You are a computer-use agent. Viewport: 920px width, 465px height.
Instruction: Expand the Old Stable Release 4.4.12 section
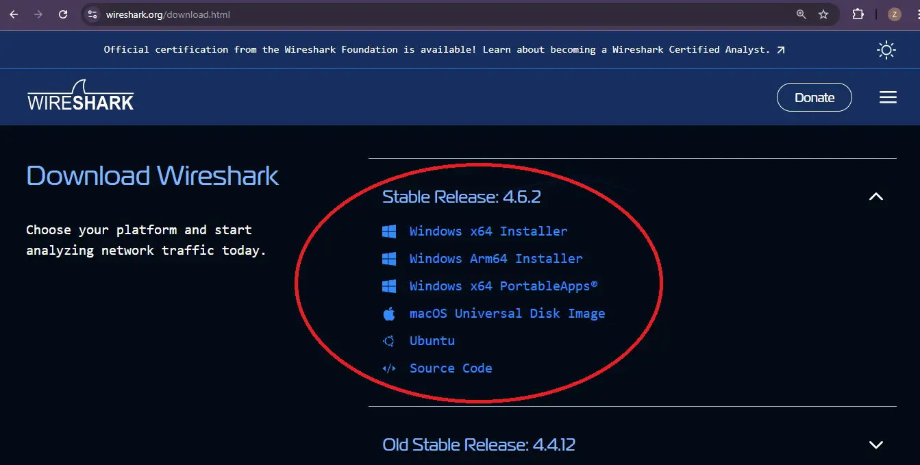point(875,444)
